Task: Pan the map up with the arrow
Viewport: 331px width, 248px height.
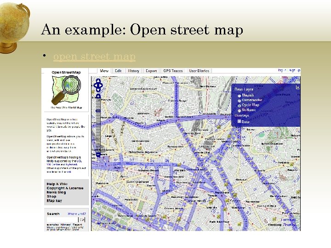Action: pos(98,81)
